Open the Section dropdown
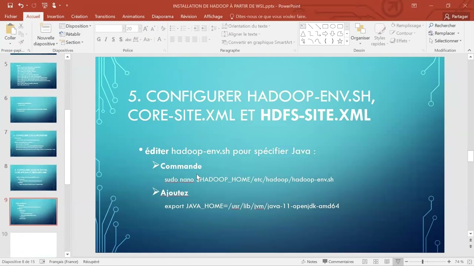This screenshot has width=474, height=266. click(x=72, y=42)
